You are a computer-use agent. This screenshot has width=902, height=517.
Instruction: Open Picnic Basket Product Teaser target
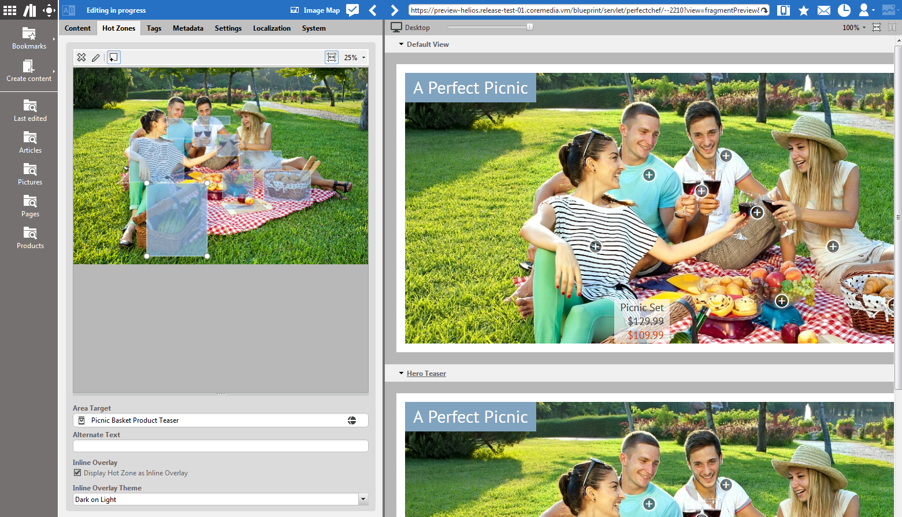point(135,420)
